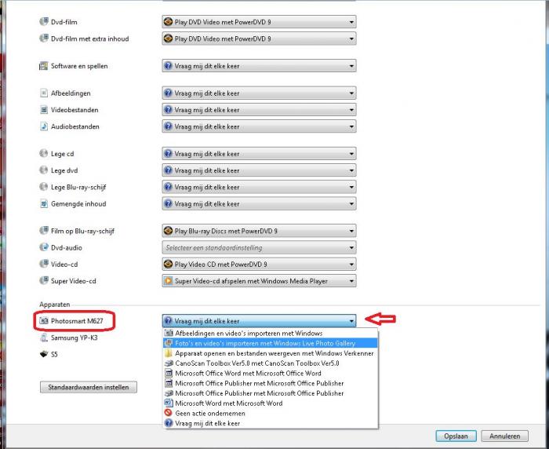
Task: Click the Apparaten section heading
Action: [x=55, y=305]
